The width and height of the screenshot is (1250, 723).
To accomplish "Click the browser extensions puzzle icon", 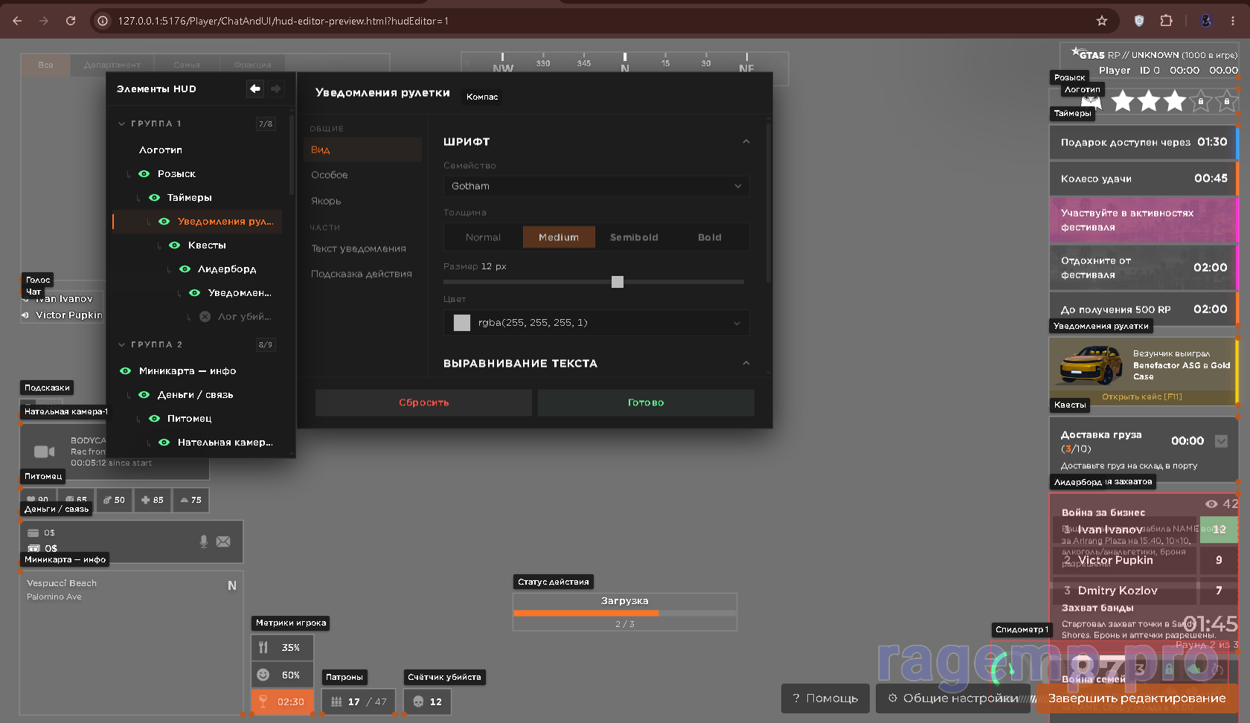I will (x=1166, y=21).
